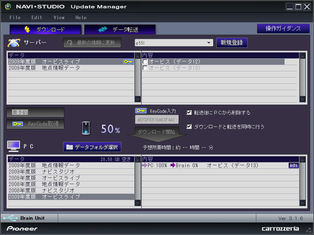The height and width of the screenshot is (235, 314).
Task: Click the key icon on 2009年度版 オービスライブ row
Action: point(128,62)
